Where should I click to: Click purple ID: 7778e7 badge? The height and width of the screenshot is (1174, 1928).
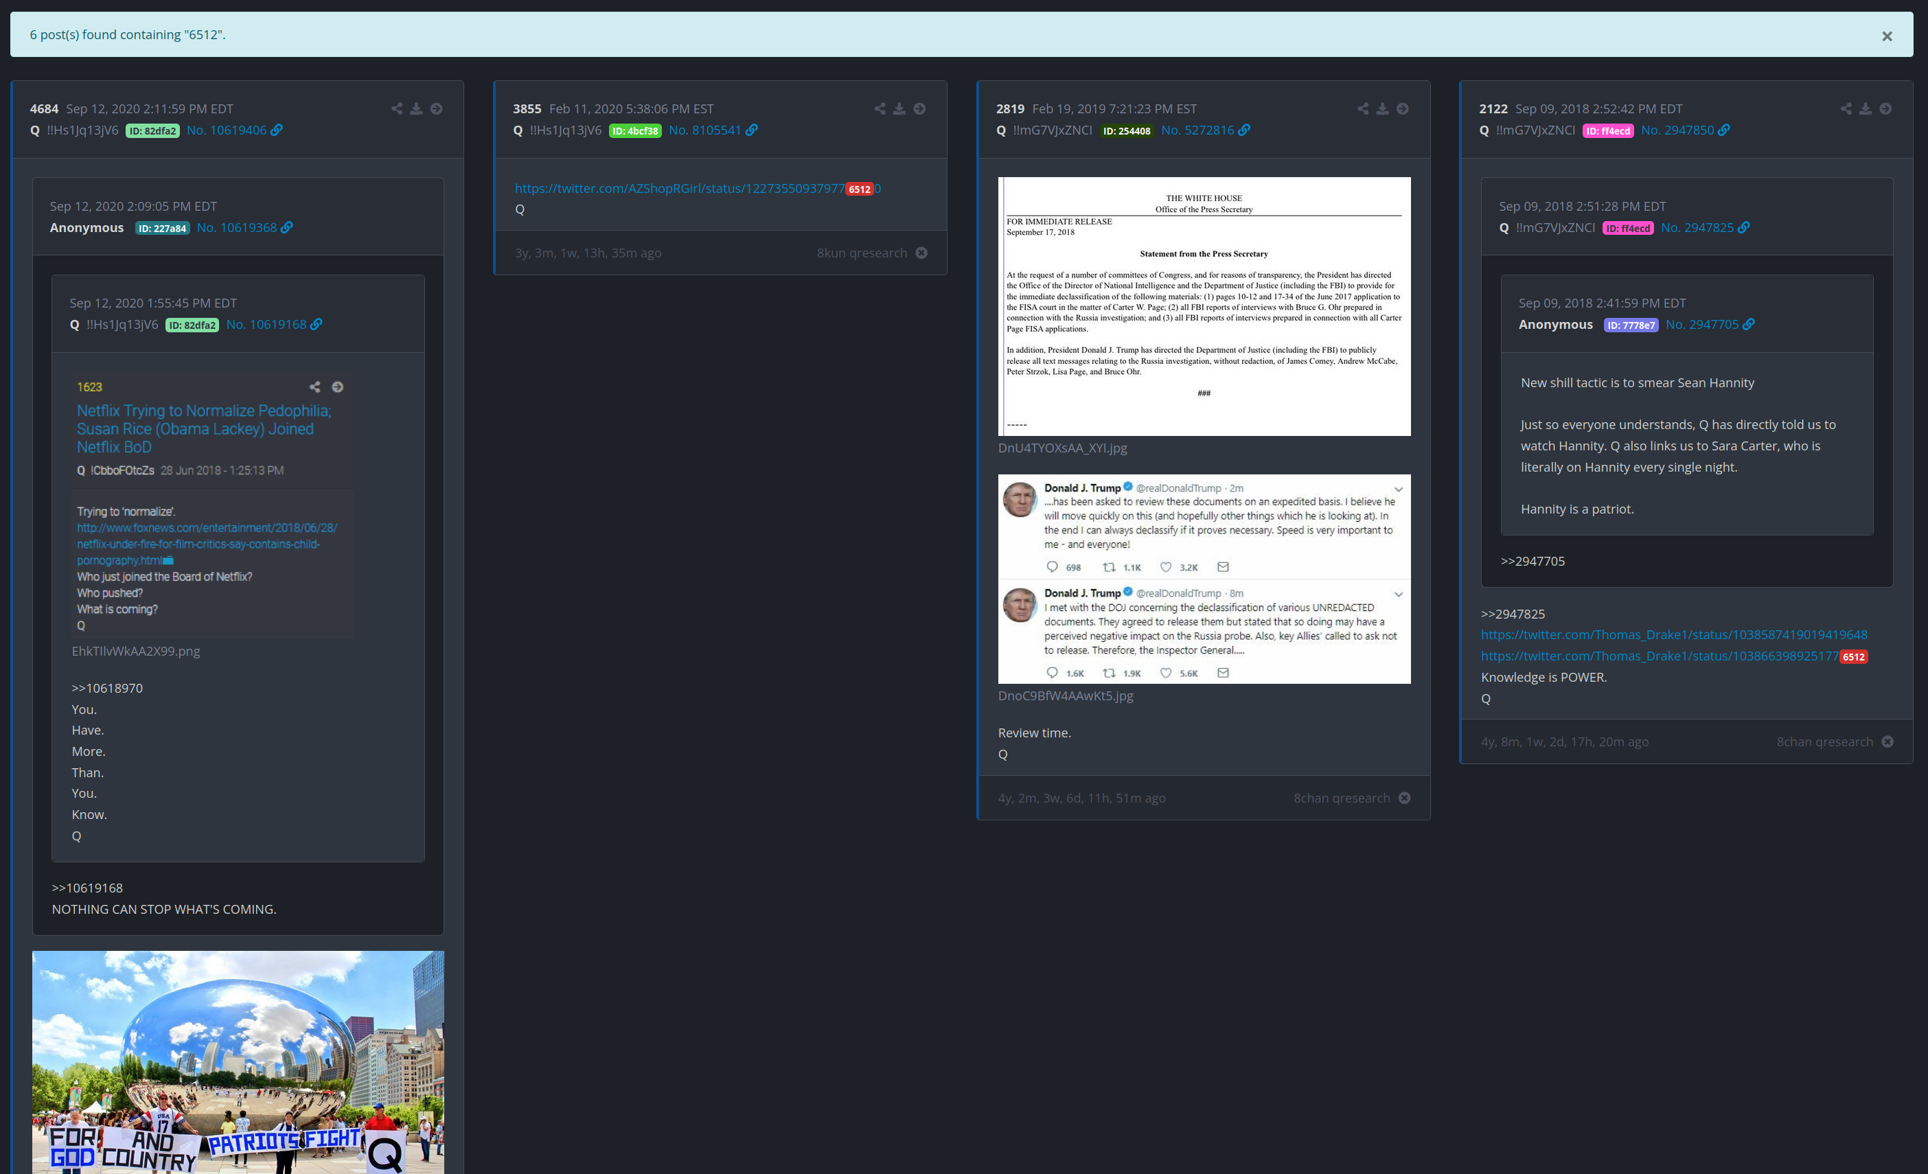click(1631, 325)
